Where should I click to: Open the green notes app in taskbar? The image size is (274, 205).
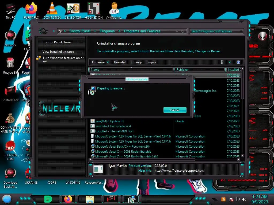click(x=48, y=199)
